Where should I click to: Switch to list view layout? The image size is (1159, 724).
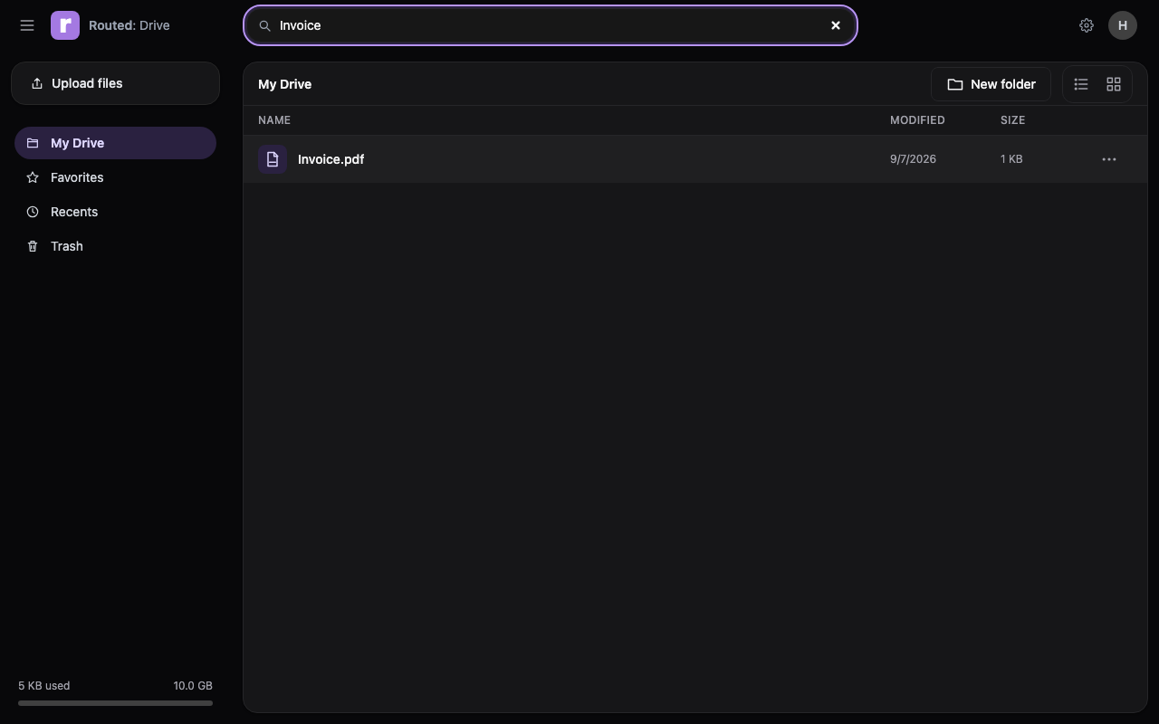tap(1081, 84)
